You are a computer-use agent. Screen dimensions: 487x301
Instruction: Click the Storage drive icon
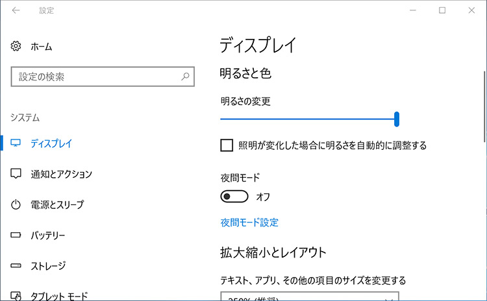(x=16, y=266)
